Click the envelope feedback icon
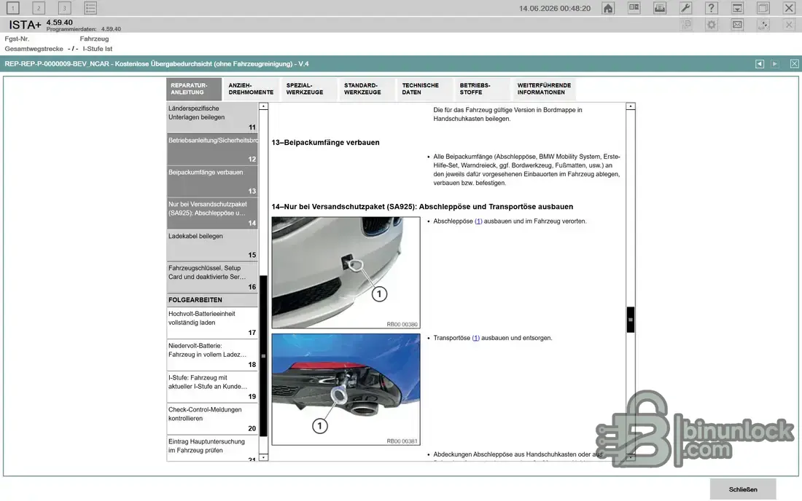This screenshot has height=501, width=802. coord(738,25)
